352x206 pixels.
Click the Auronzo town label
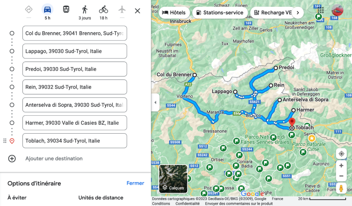(x=321, y=164)
